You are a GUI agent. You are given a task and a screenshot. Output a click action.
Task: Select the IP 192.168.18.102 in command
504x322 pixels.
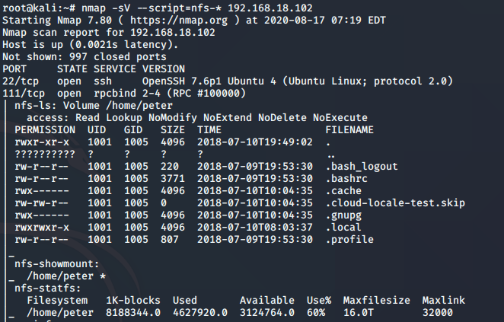(x=270, y=8)
